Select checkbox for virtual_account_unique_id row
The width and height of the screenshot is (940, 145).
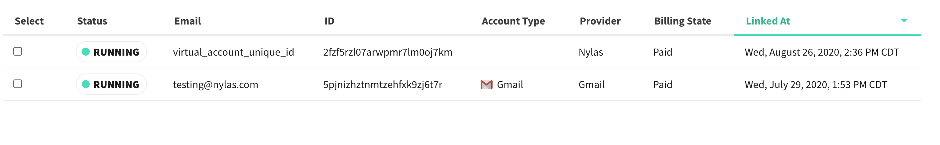click(x=18, y=52)
